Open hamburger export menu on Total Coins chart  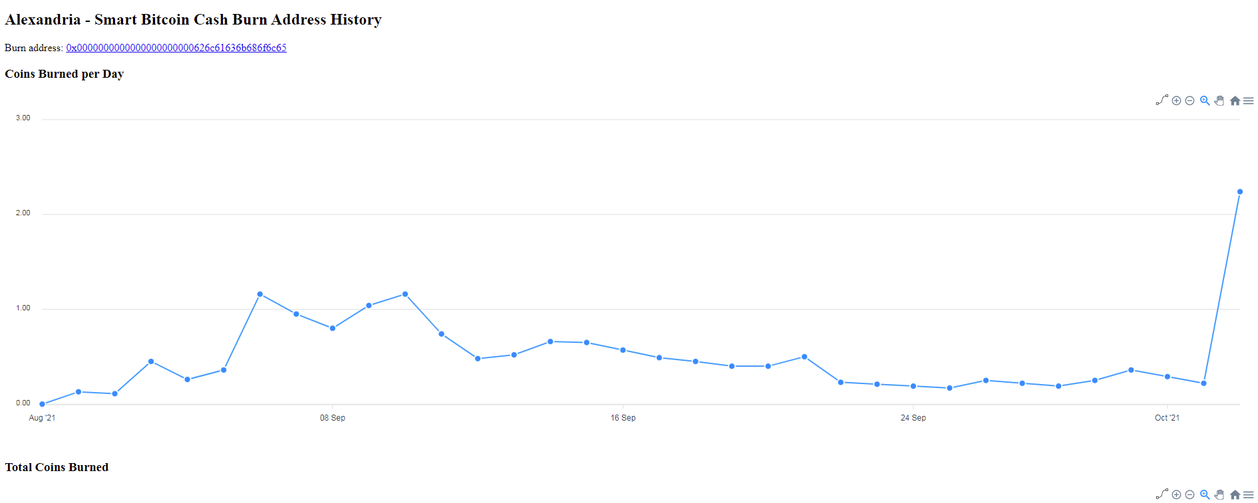(1248, 494)
